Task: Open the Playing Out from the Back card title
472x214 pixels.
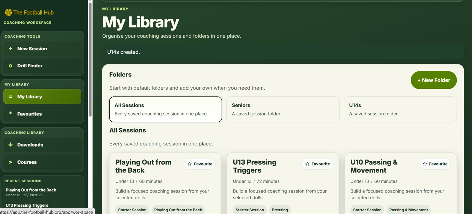Action: coord(143,166)
